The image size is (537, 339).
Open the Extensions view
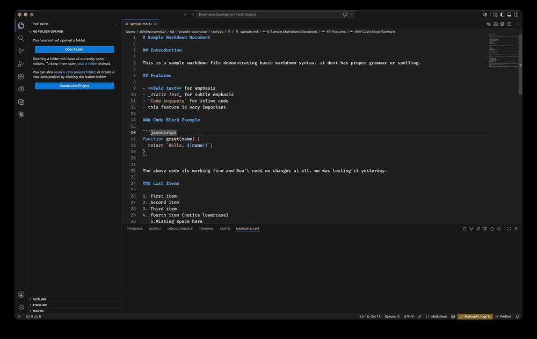21,76
